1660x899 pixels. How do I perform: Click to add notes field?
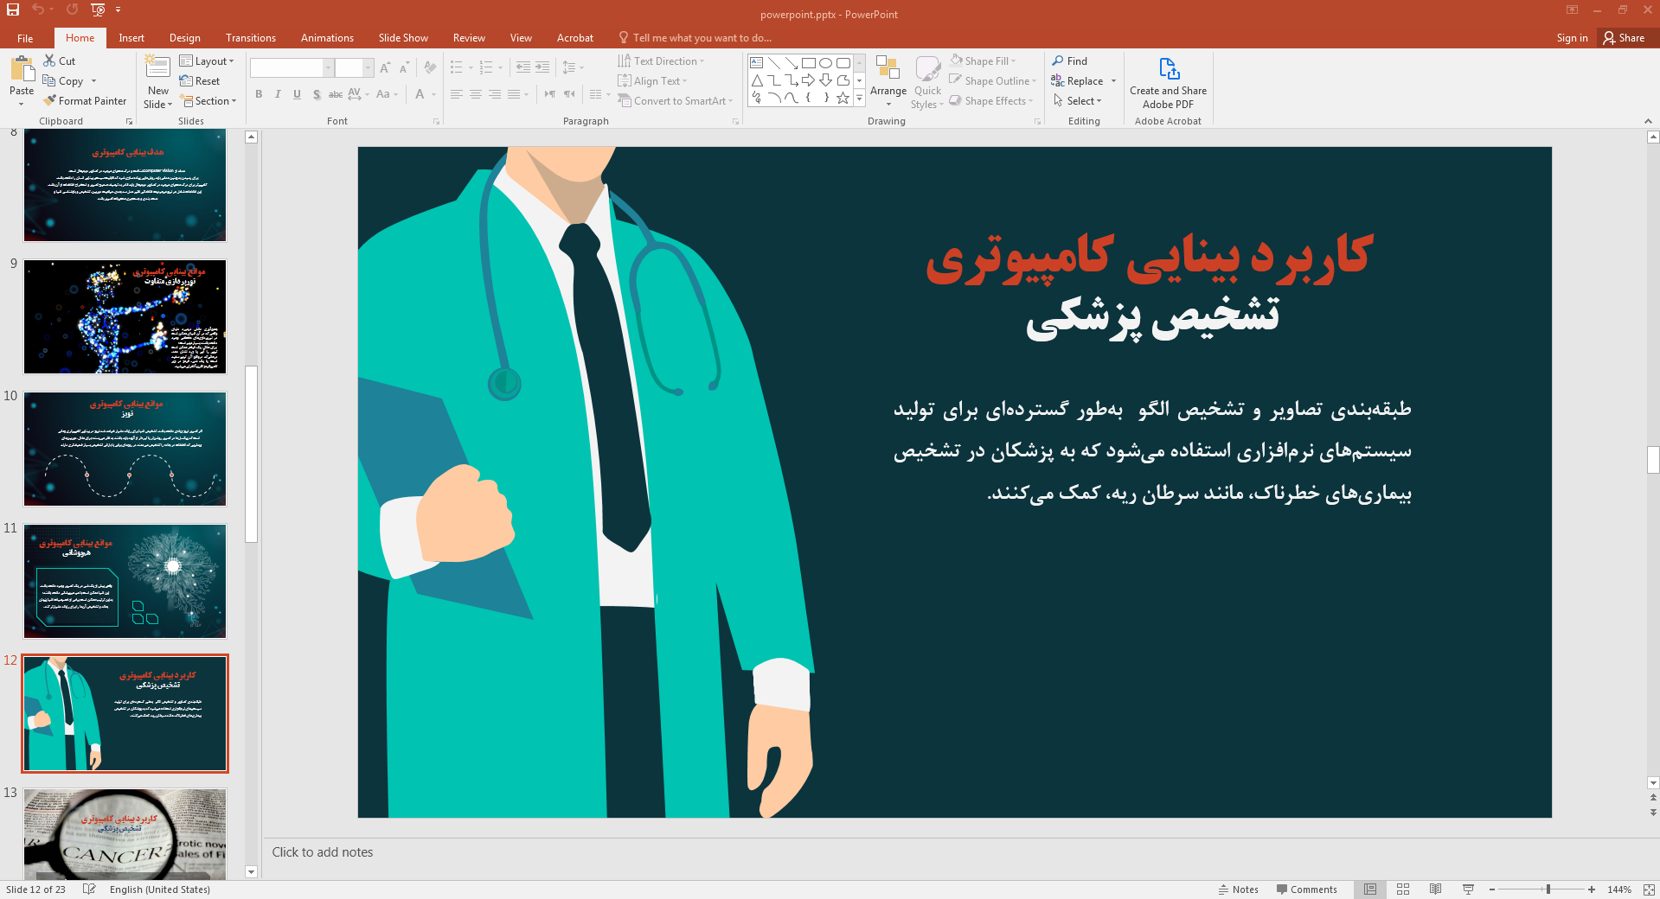pos(954,851)
